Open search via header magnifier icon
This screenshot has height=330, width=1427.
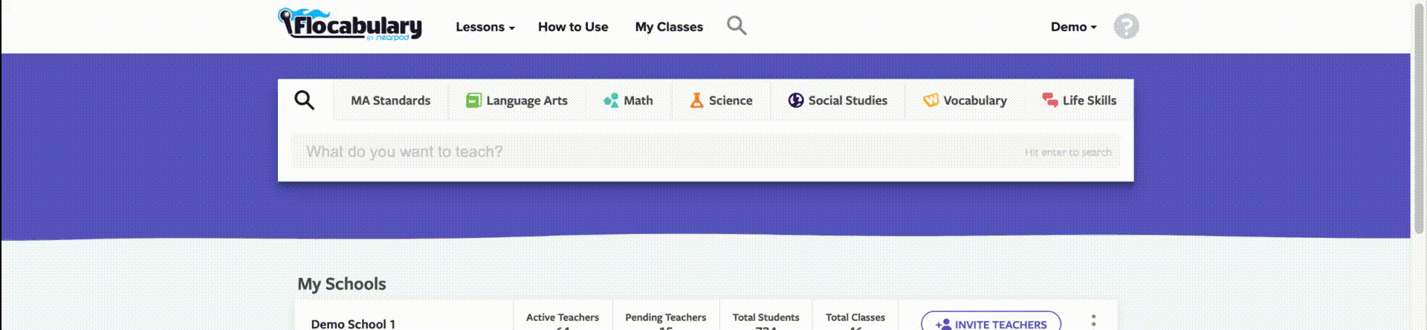pos(736,26)
